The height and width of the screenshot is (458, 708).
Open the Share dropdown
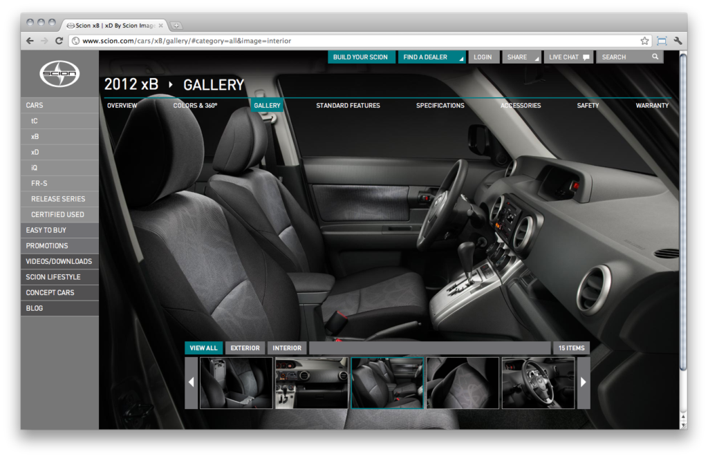coord(521,57)
